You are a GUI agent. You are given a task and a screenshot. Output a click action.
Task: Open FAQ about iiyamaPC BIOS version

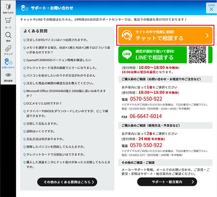[57, 60]
